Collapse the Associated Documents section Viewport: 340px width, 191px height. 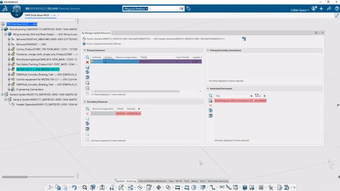pyautogui.click(x=208, y=88)
